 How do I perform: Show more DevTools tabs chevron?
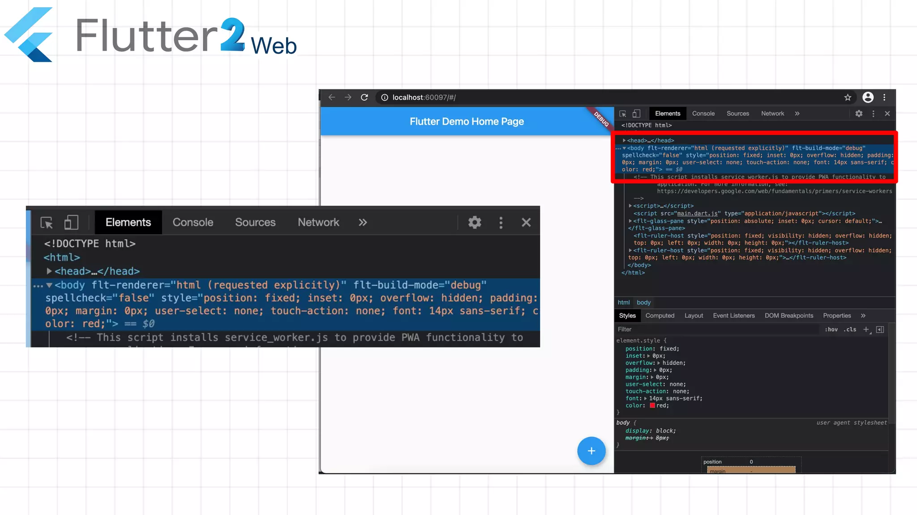(x=797, y=114)
